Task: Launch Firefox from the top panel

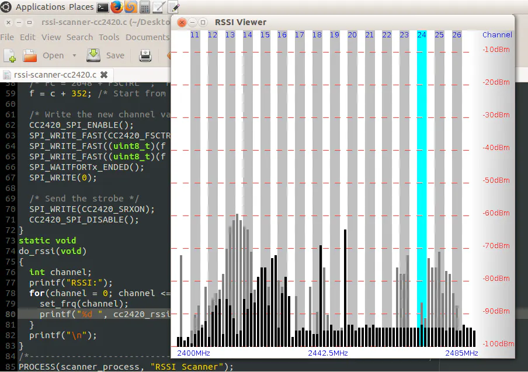Action: 116,7
